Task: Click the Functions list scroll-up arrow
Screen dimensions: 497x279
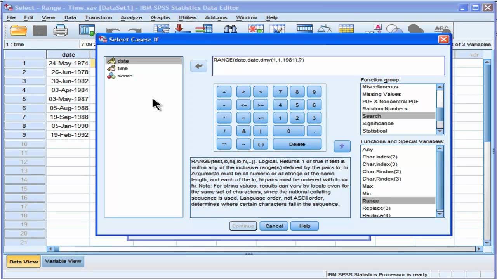Action: (440, 148)
